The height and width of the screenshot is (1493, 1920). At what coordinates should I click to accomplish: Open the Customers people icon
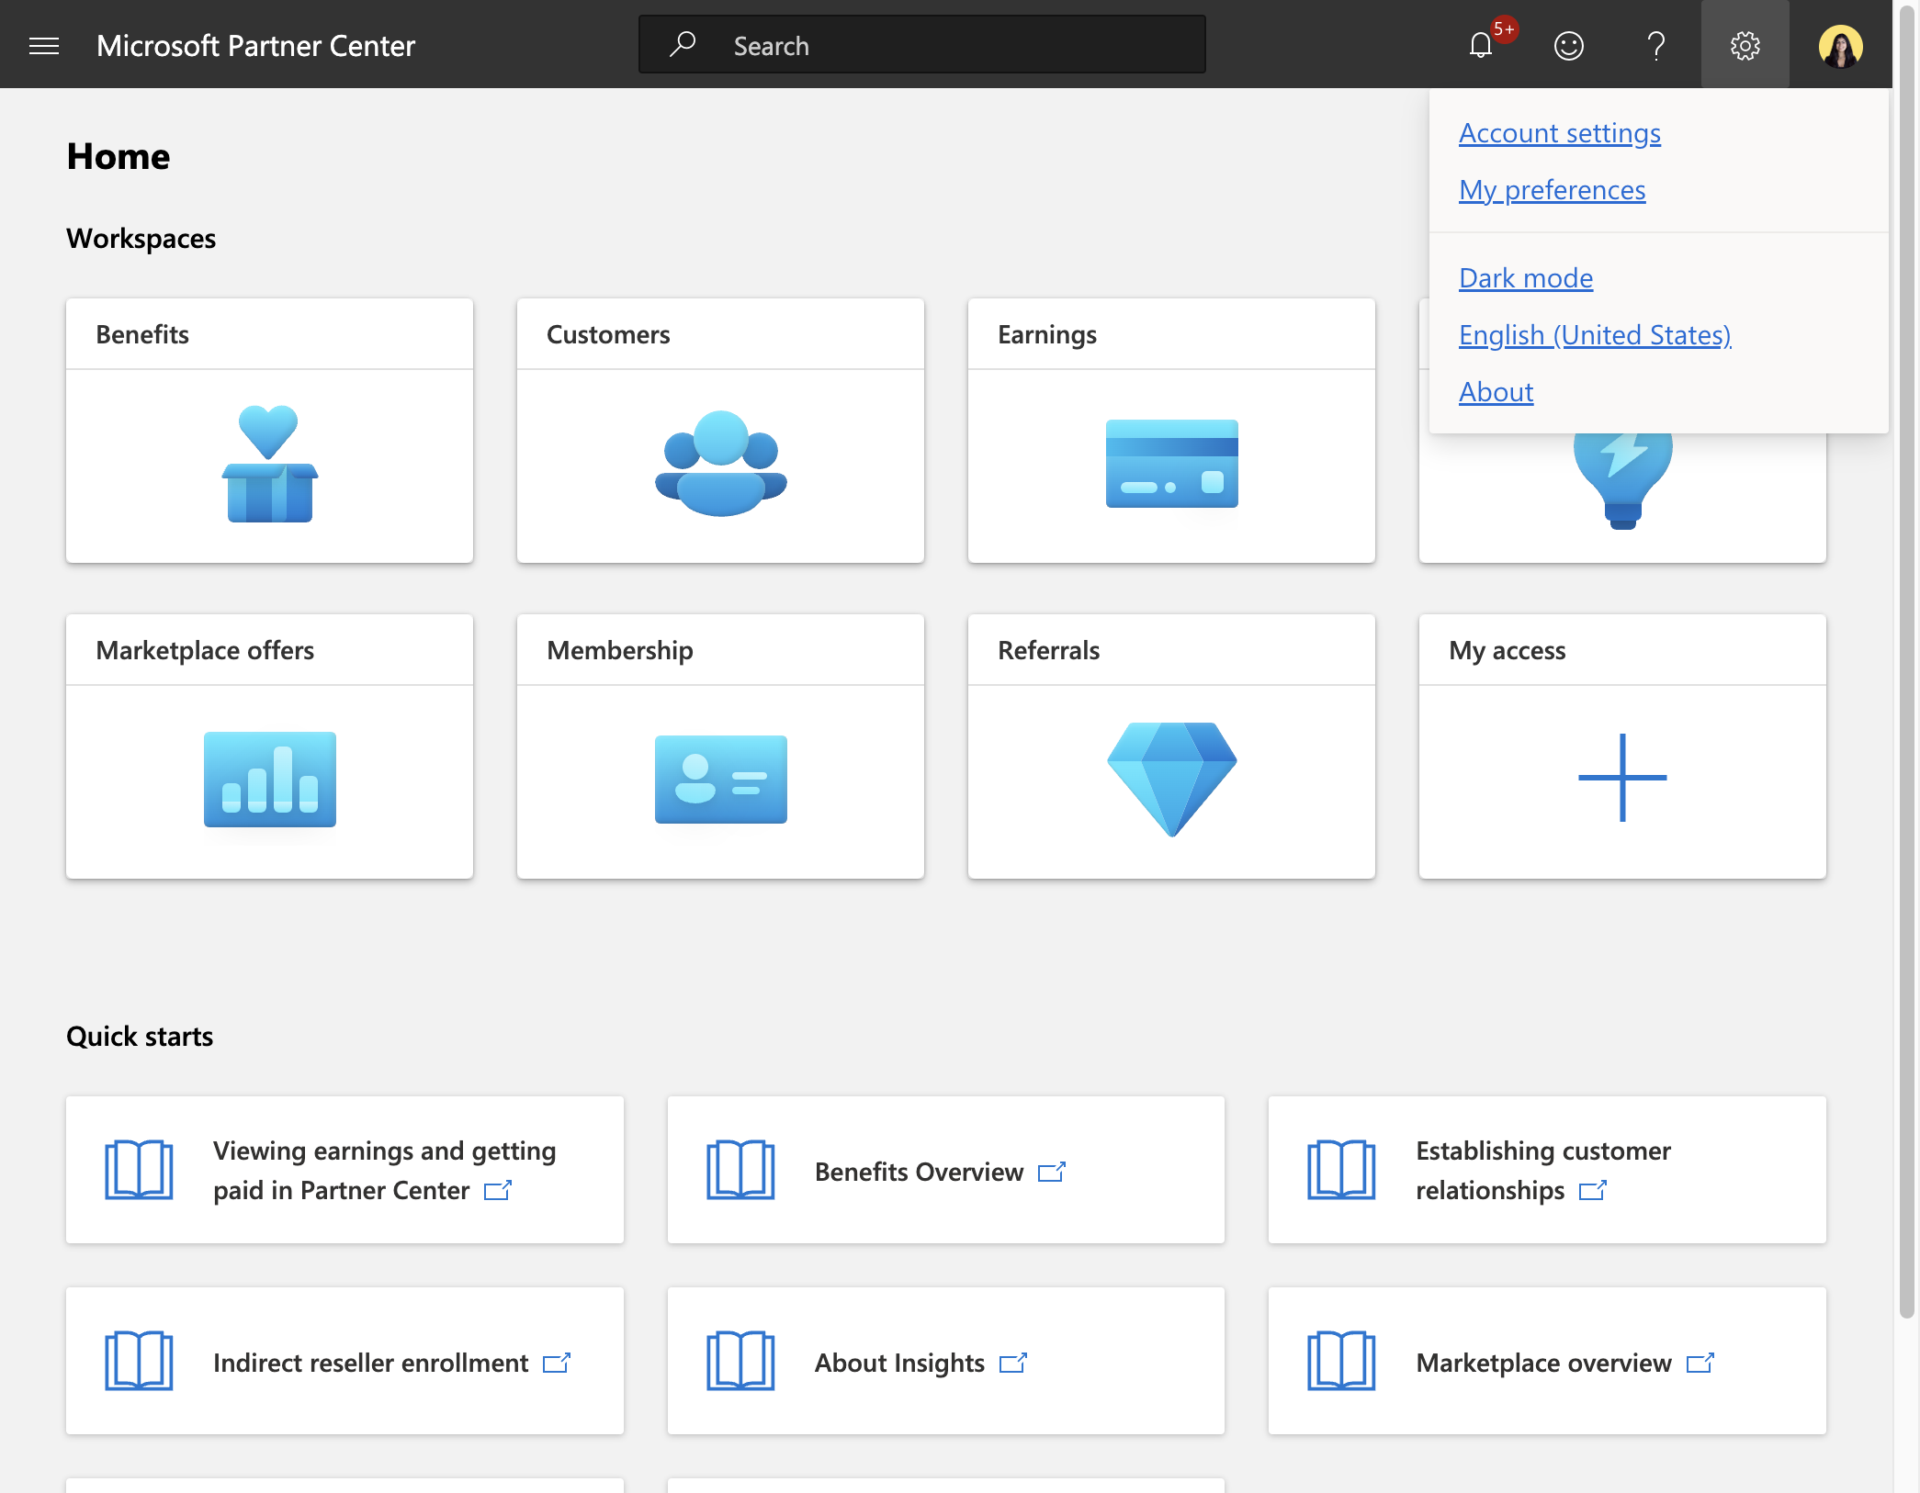(720, 464)
